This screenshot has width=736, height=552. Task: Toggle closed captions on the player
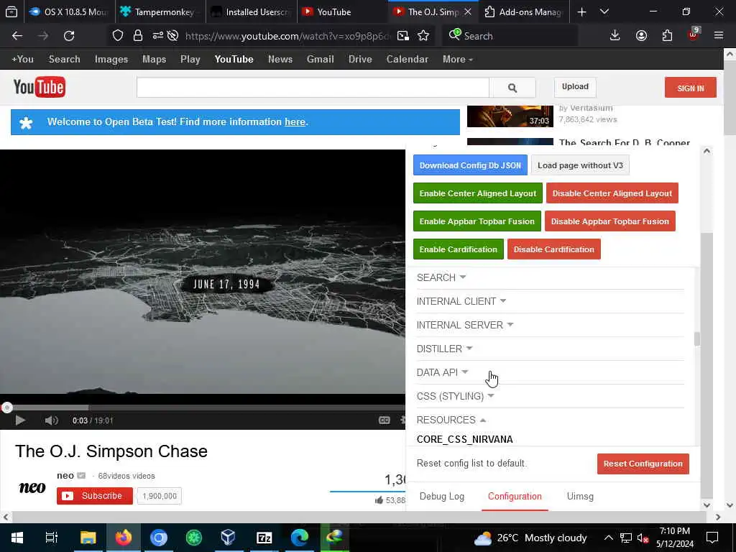click(384, 420)
